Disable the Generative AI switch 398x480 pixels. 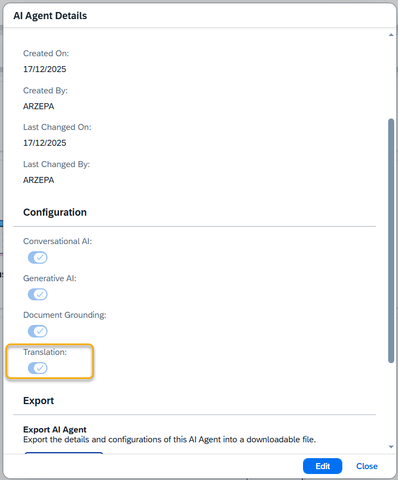click(38, 295)
